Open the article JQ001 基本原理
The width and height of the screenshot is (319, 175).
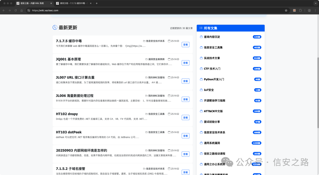point(68,59)
